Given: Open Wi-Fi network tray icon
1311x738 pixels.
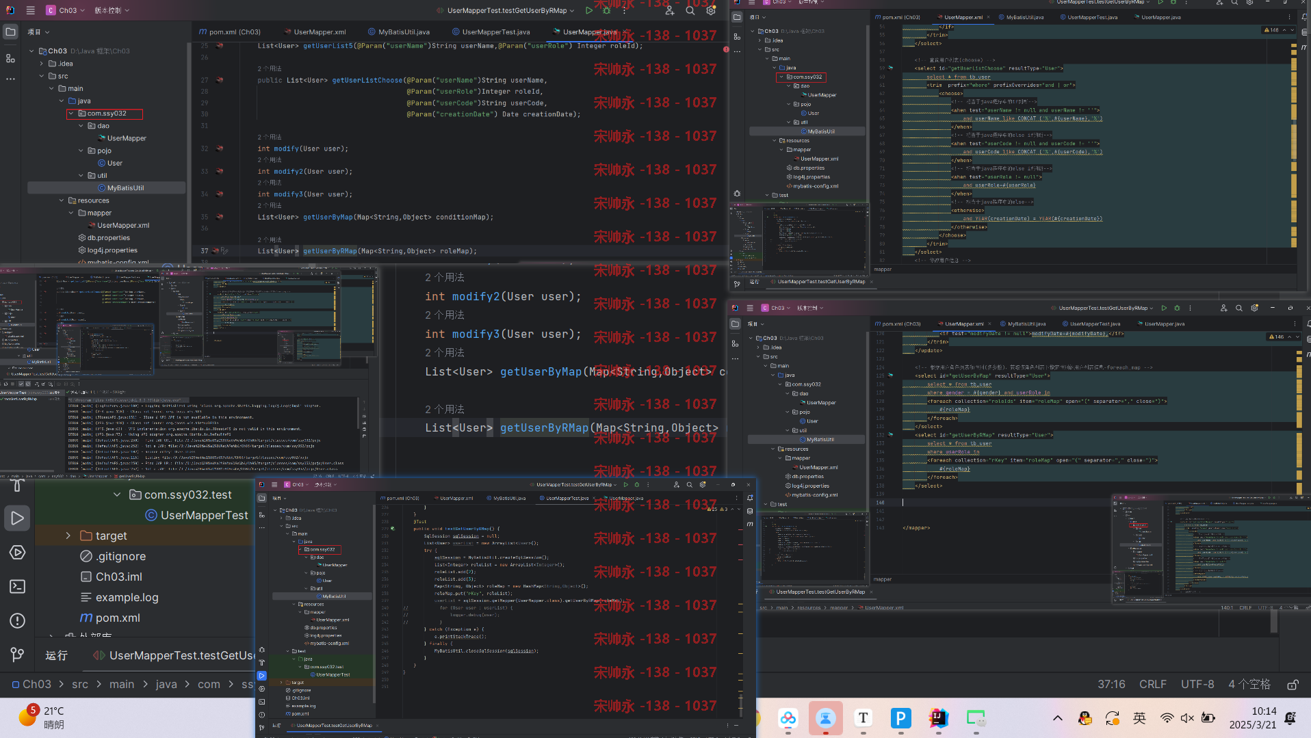Looking at the screenshot, I should click(x=1167, y=718).
